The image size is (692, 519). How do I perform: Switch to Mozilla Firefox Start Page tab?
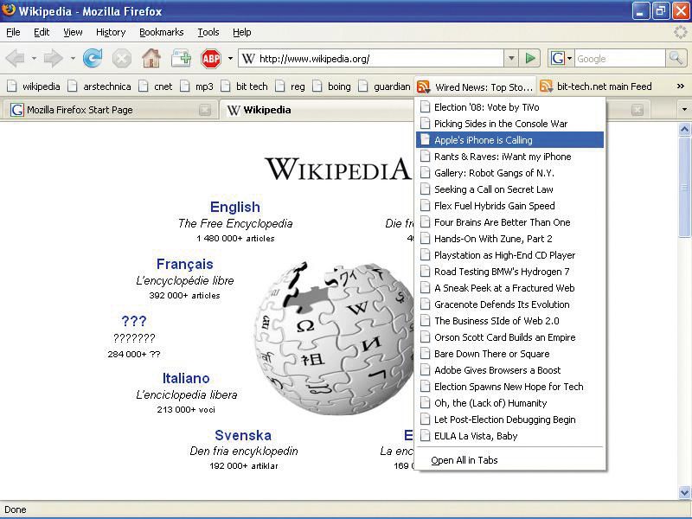pyautogui.click(x=110, y=110)
